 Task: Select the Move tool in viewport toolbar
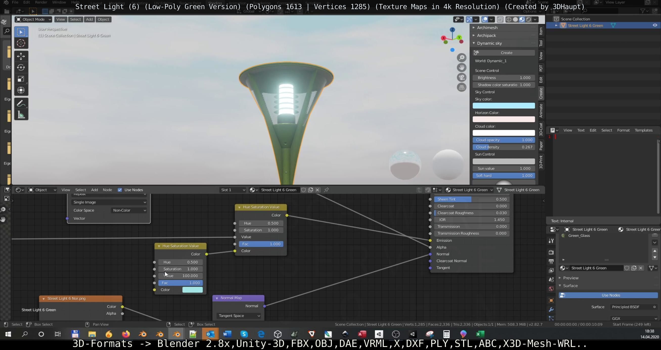[21, 56]
